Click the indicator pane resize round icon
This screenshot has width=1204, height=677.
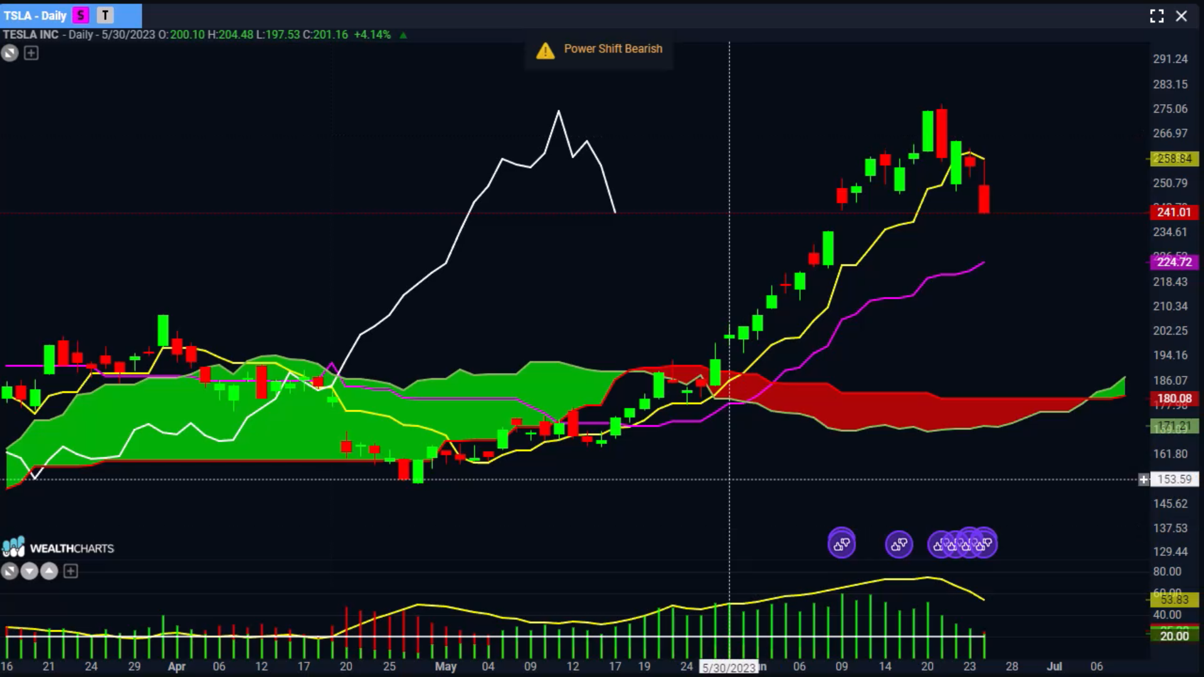[x=9, y=571]
